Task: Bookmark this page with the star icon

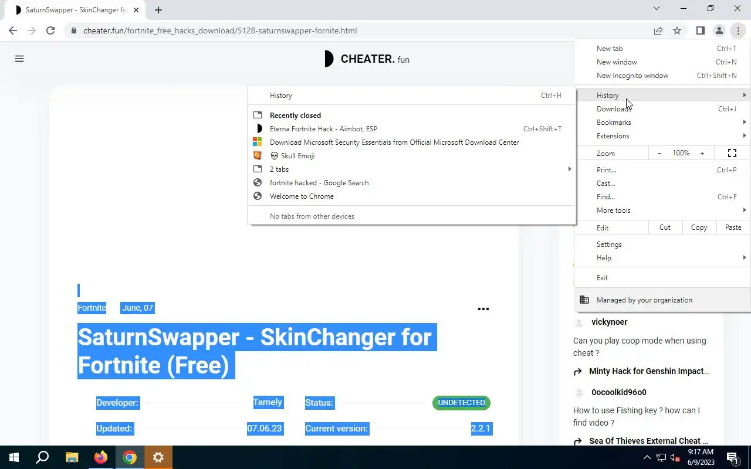Action: click(x=677, y=30)
